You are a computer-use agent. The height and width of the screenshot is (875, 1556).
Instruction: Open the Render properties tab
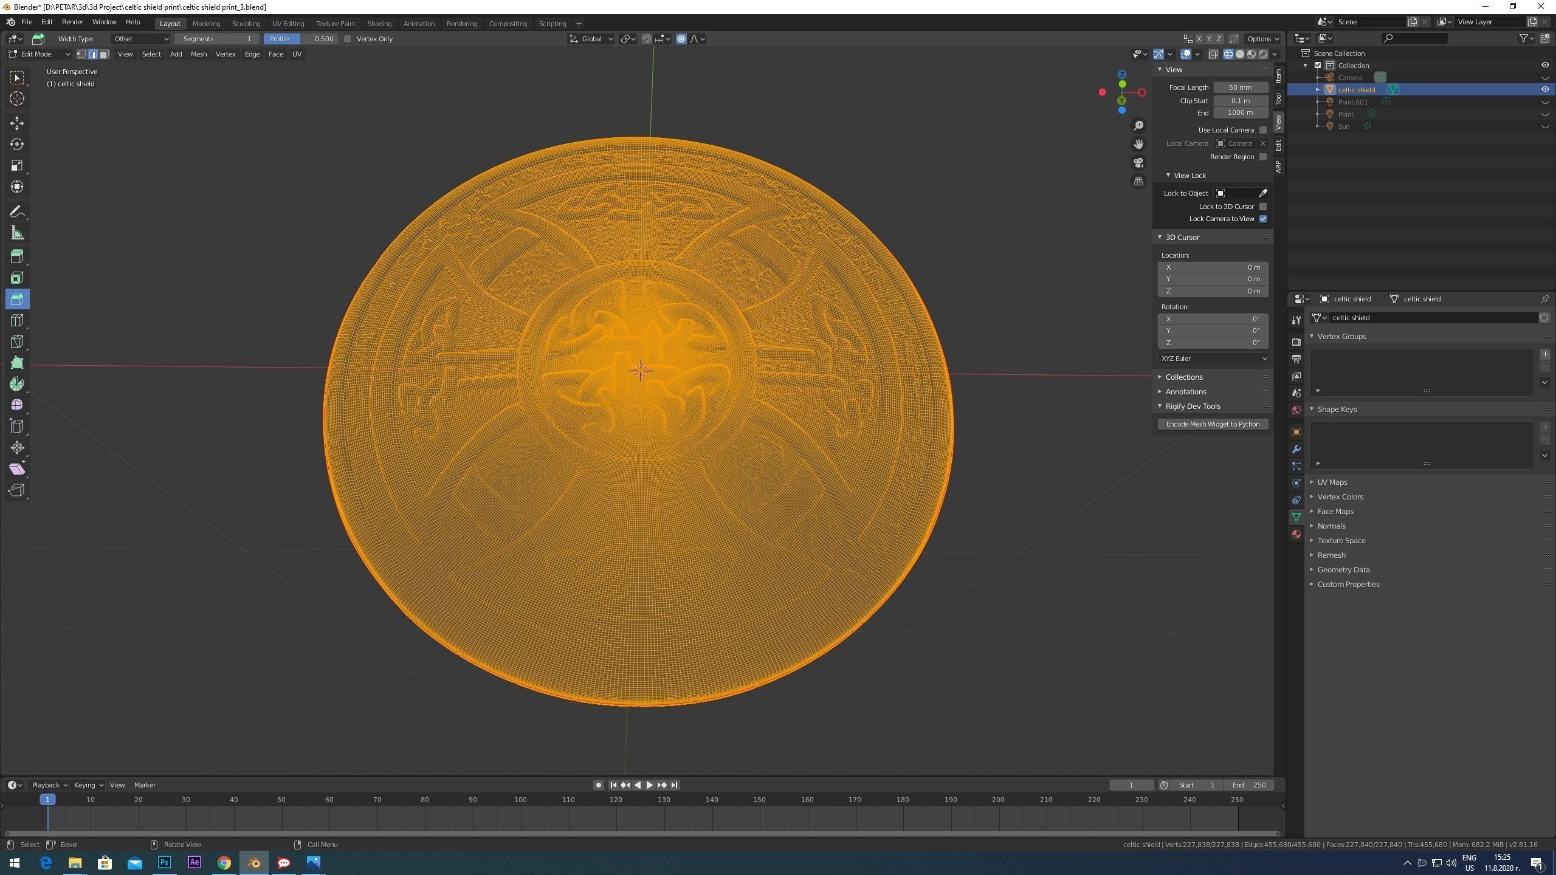(1296, 342)
